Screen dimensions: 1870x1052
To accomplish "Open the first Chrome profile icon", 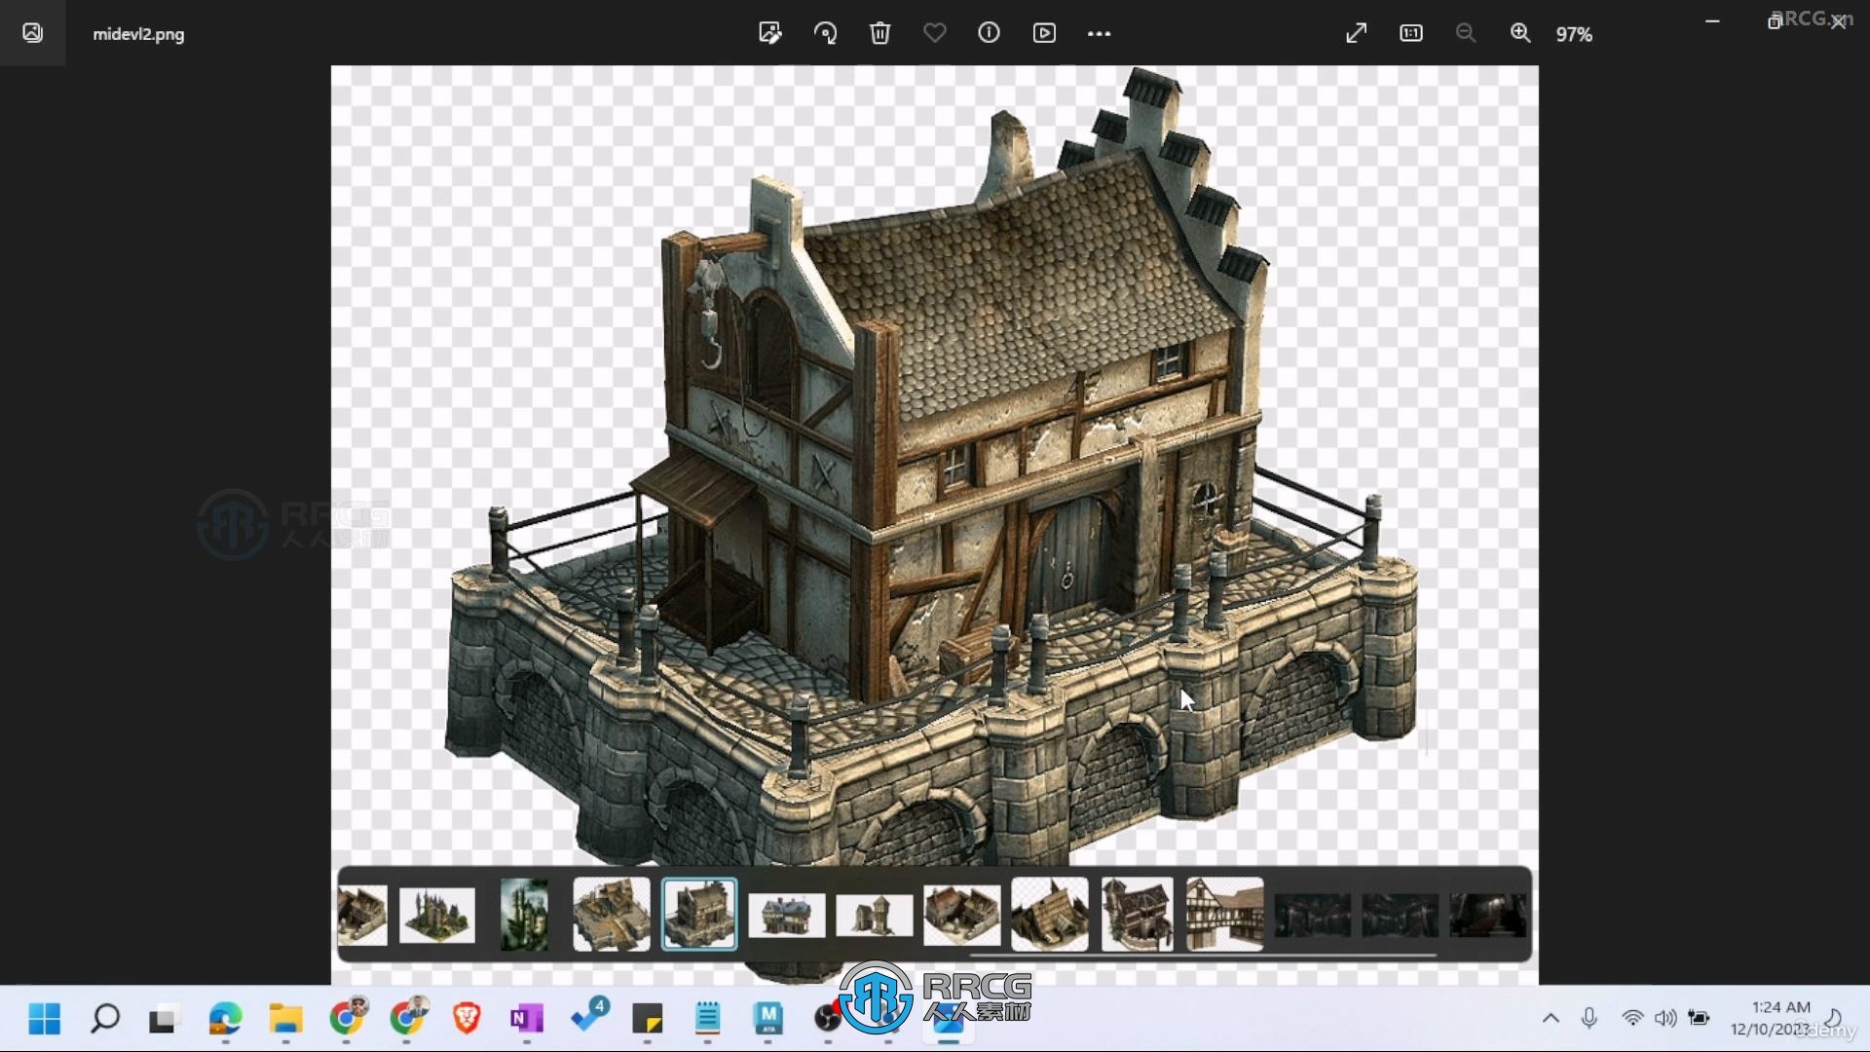I will coord(347,1018).
